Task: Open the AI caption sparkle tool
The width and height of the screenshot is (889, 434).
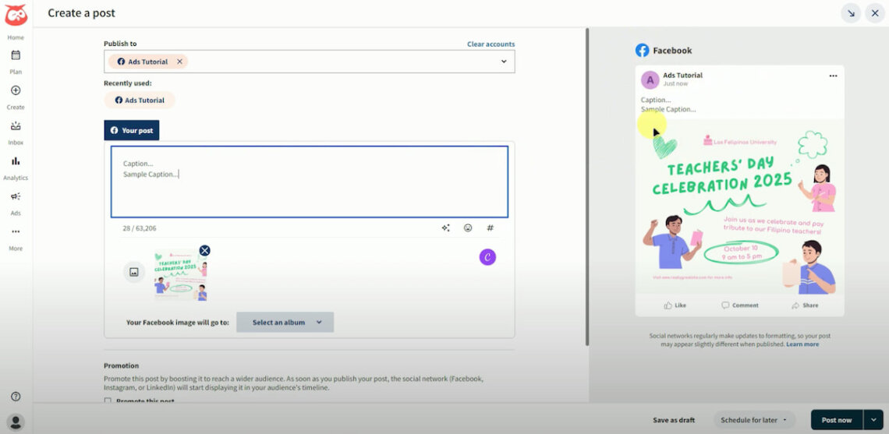Action: pos(445,228)
